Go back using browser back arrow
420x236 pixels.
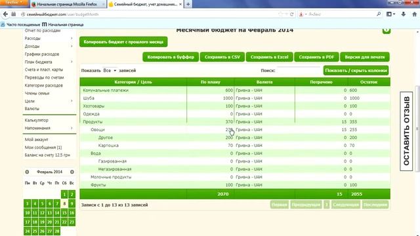click(6, 14)
